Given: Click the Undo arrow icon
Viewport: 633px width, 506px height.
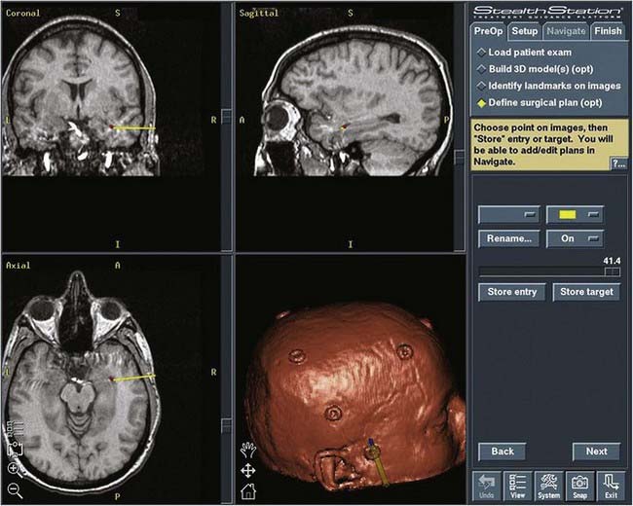Looking at the screenshot, I should (486, 484).
